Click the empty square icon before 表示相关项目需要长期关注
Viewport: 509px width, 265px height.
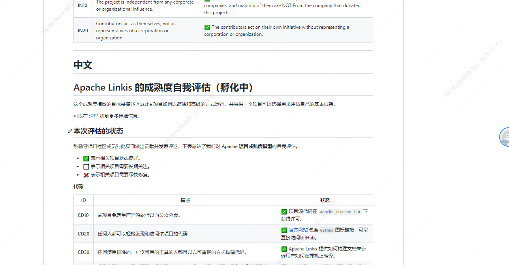tap(86, 167)
